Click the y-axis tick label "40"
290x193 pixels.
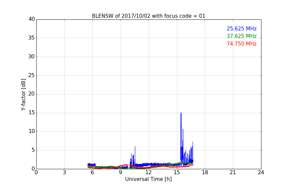[32, 19]
